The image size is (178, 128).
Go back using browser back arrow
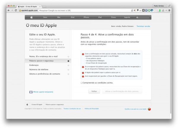point(9,10)
